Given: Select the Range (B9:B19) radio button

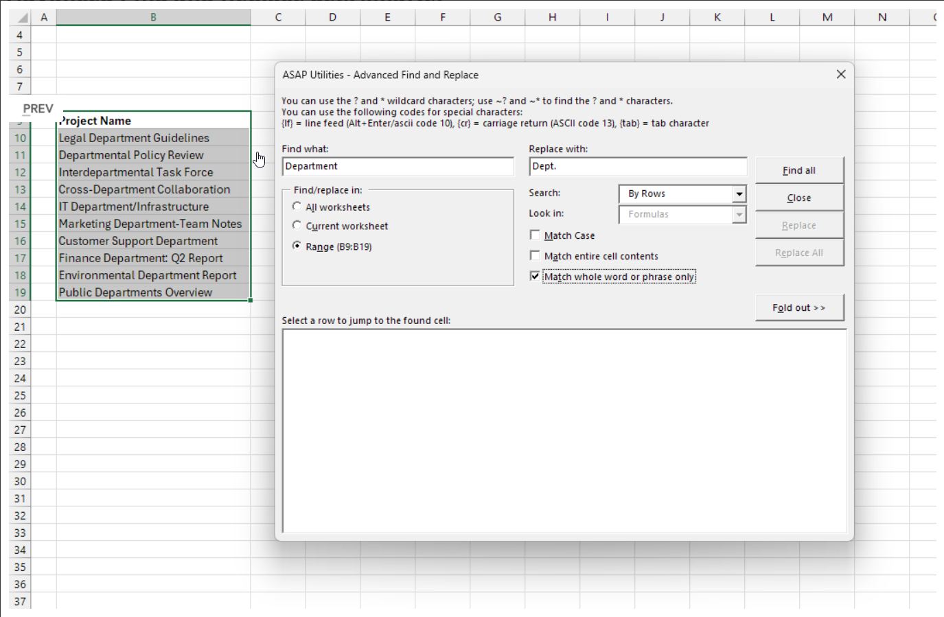Looking at the screenshot, I should (297, 246).
